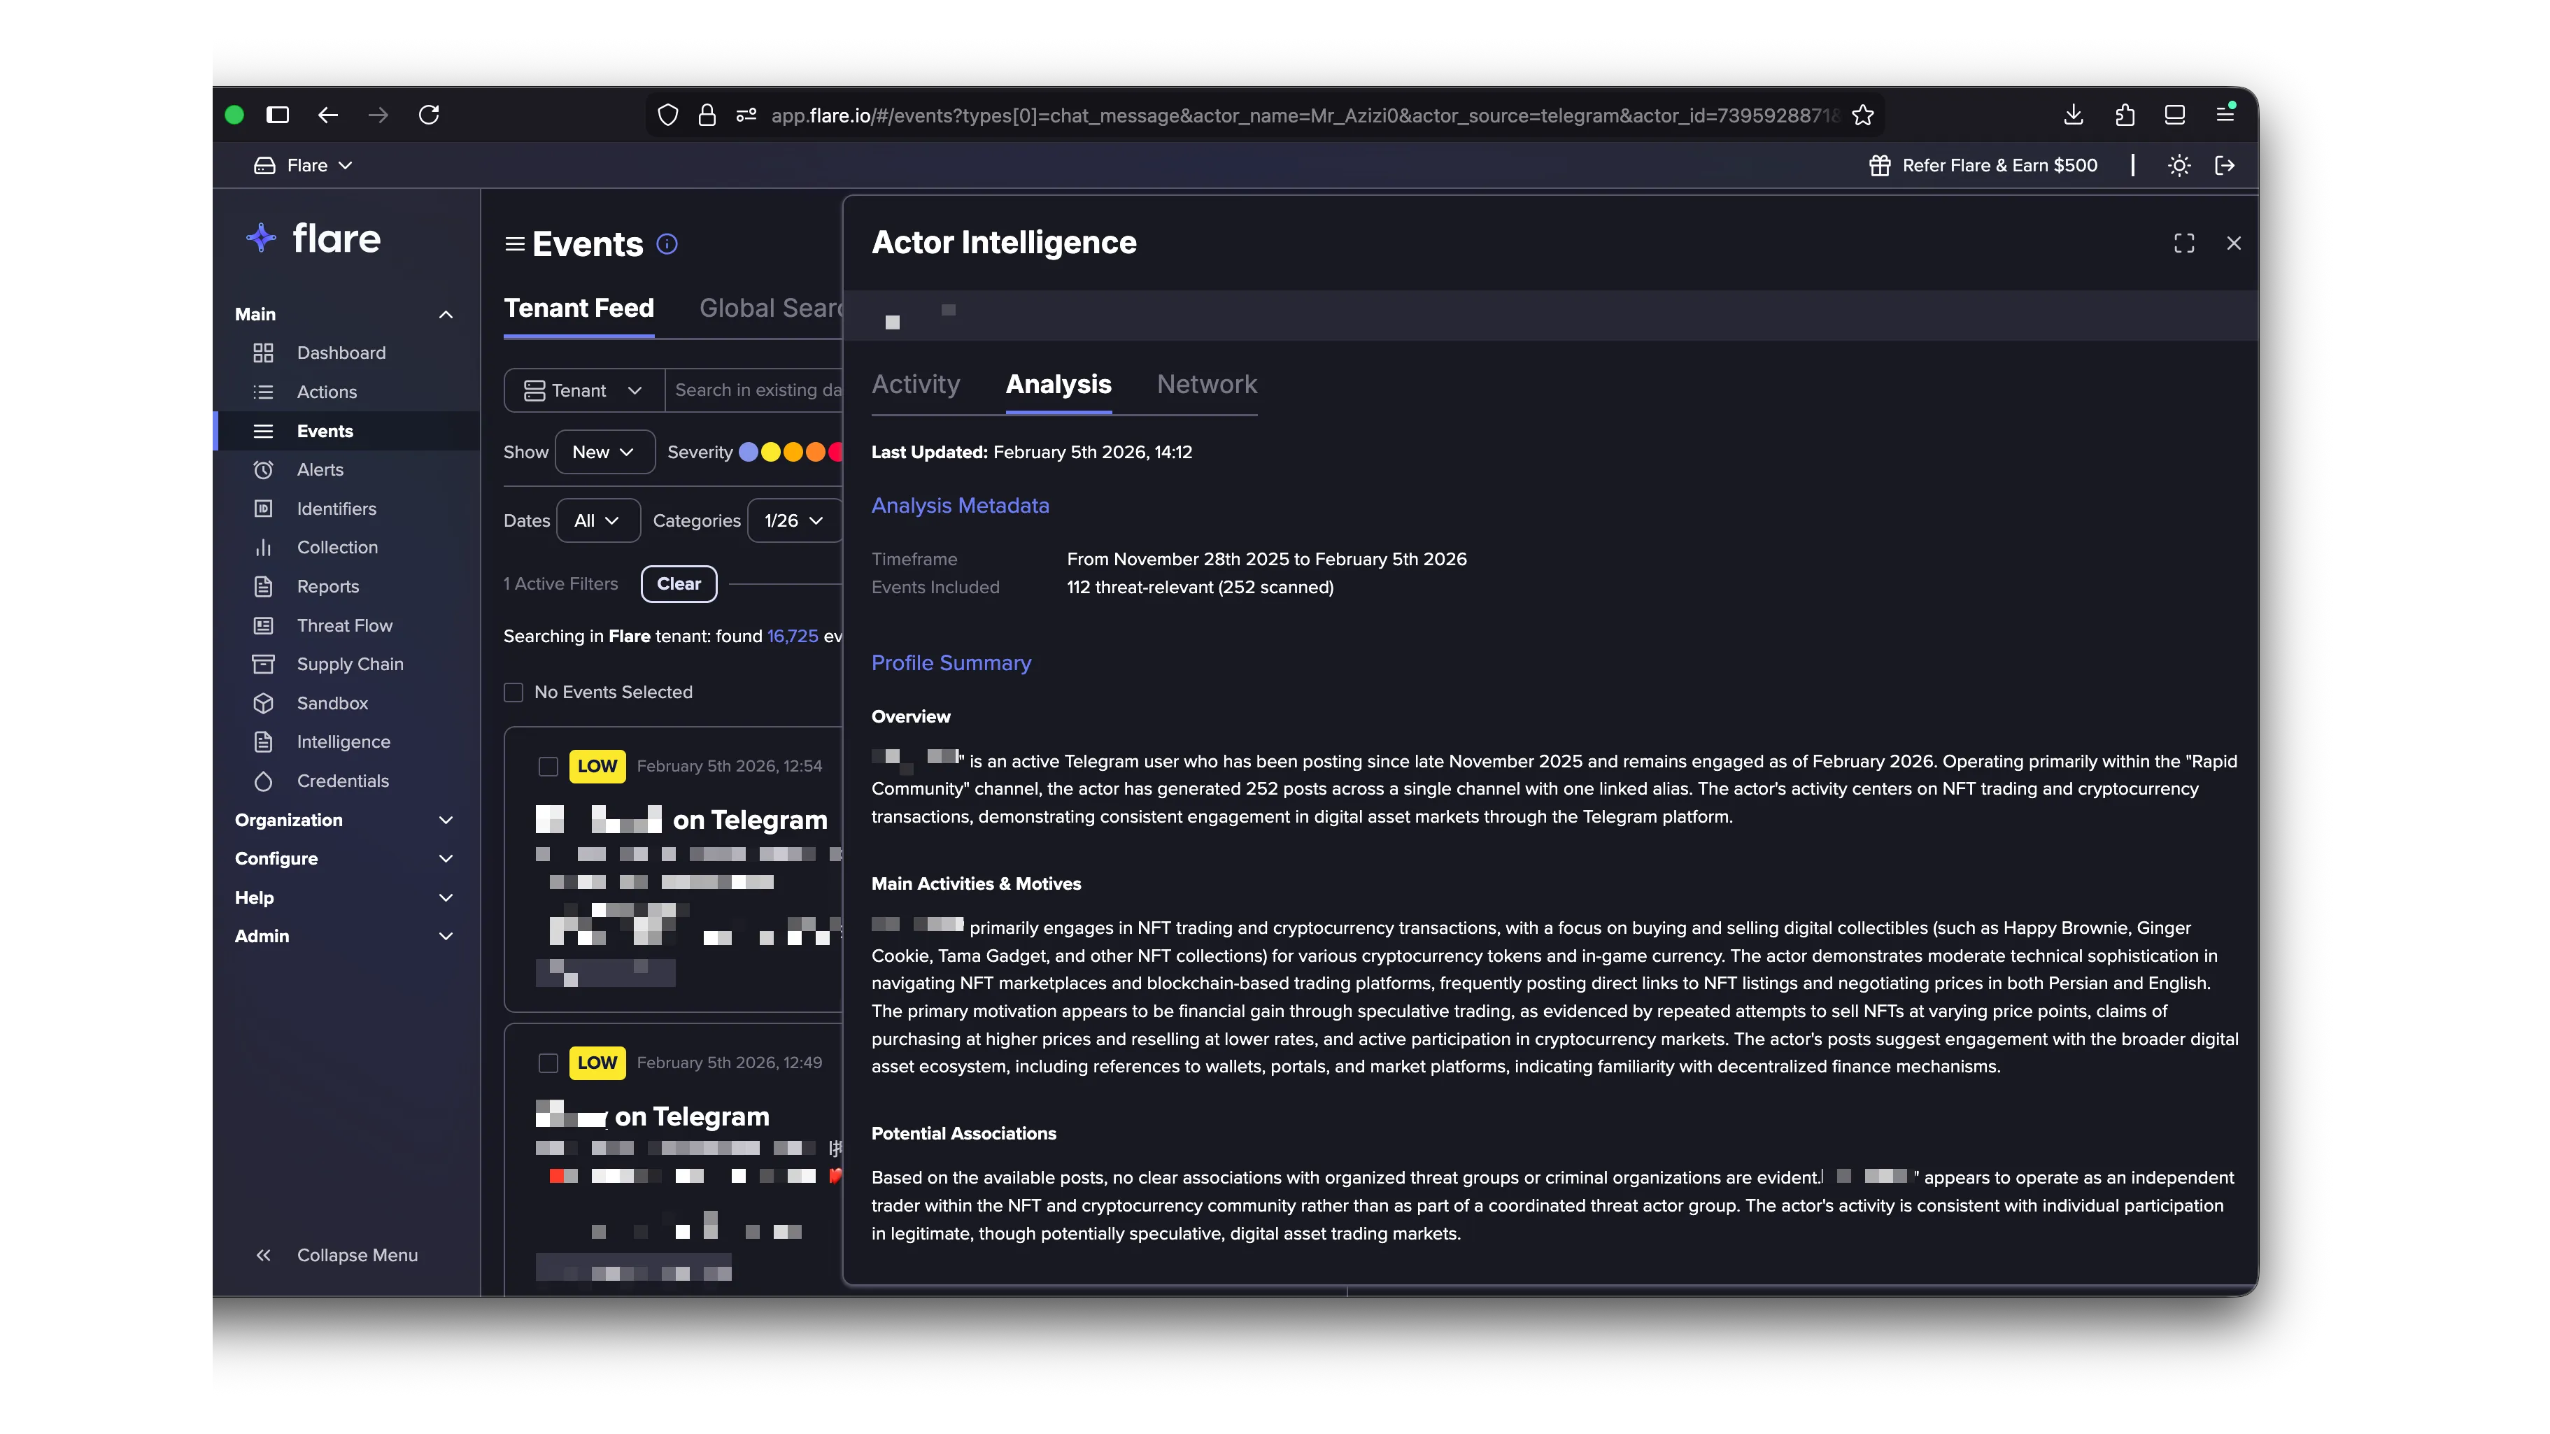2550x1434 pixels.
Task: Select the 12:54 LOW event checkbox
Action: coord(547,767)
